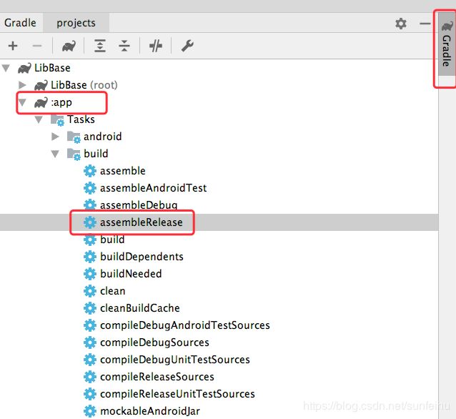Collapse the build task group arrow

[55, 154]
